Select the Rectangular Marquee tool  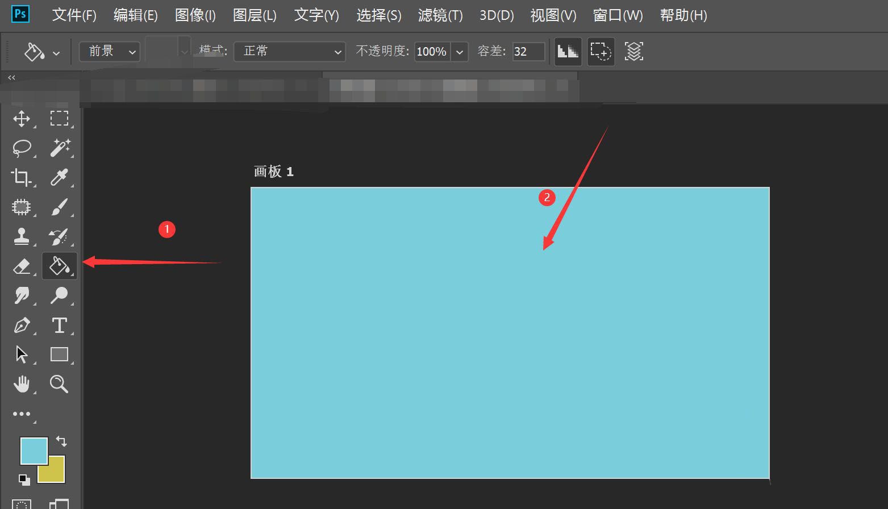tap(59, 119)
